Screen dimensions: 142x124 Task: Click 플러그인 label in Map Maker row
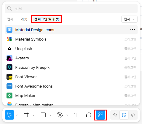tap(130, 96)
